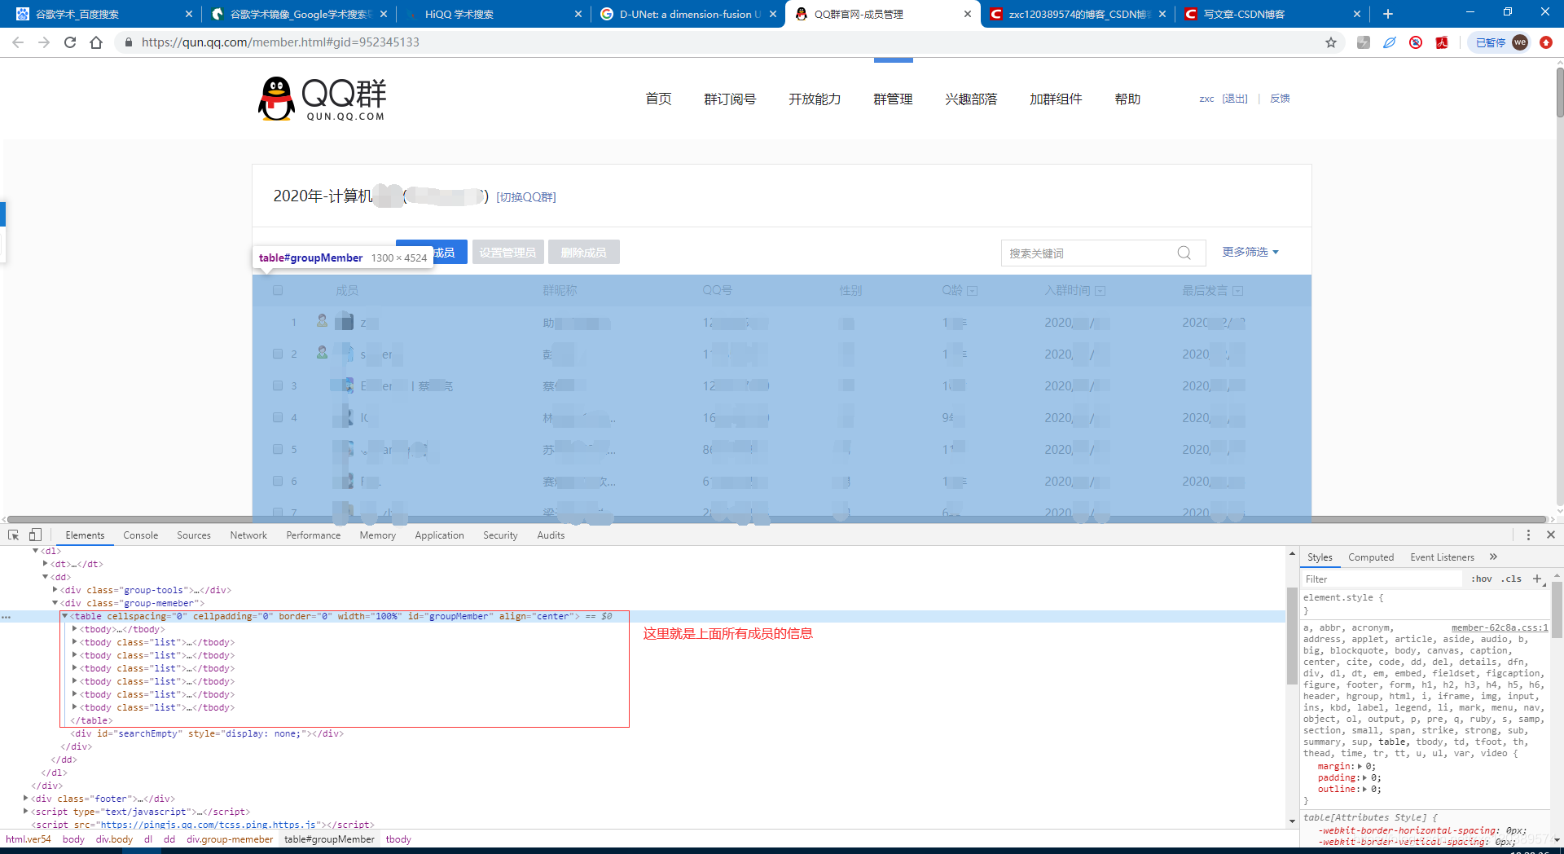The height and width of the screenshot is (854, 1564).
Task: Activate the DevTools element inspector icon
Action: pos(14,535)
